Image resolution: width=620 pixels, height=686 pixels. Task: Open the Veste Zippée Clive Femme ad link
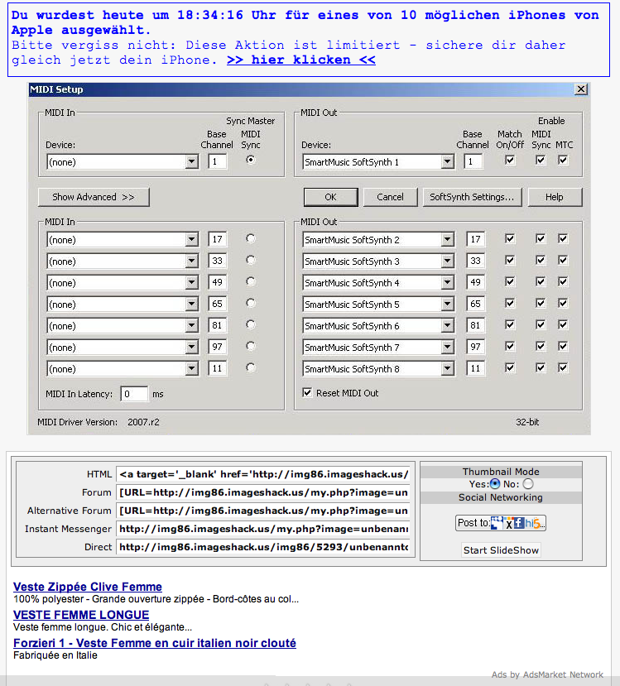88,587
